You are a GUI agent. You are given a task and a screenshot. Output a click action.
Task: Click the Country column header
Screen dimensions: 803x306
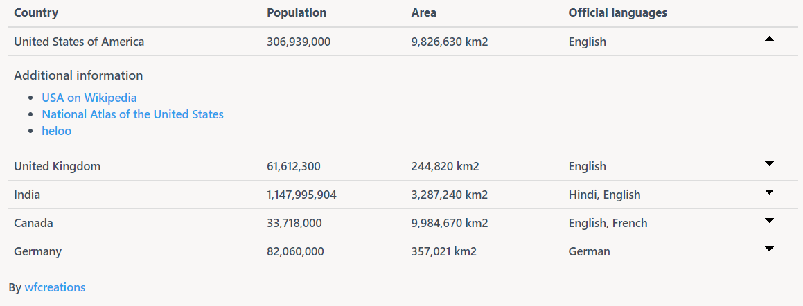click(36, 12)
